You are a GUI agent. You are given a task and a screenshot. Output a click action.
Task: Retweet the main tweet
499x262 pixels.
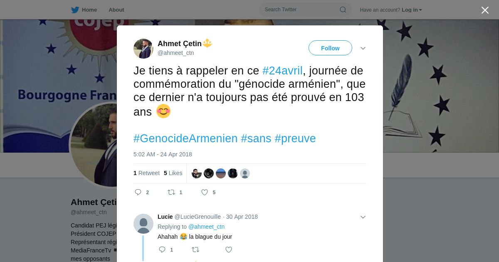tap(171, 192)
